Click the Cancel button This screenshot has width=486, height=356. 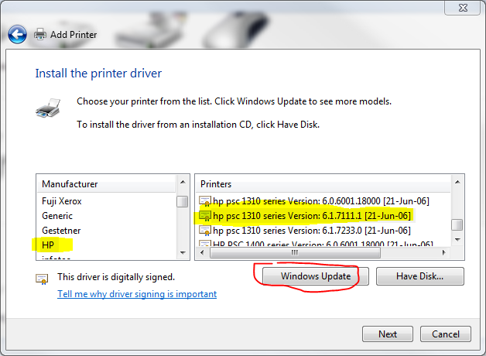click(446, 334)
